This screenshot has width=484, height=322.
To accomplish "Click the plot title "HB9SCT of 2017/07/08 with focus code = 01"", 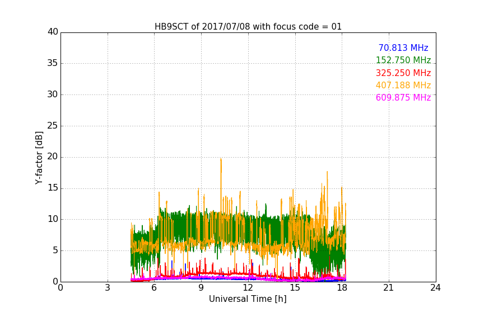I will (248, 27).
